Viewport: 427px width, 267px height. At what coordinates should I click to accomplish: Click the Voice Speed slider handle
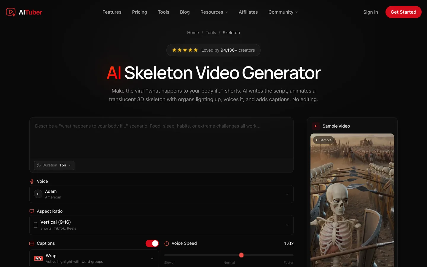click(x=241, y=255)
